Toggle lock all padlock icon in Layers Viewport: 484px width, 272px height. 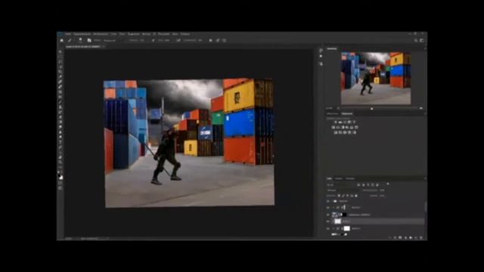tap(356, 196)
